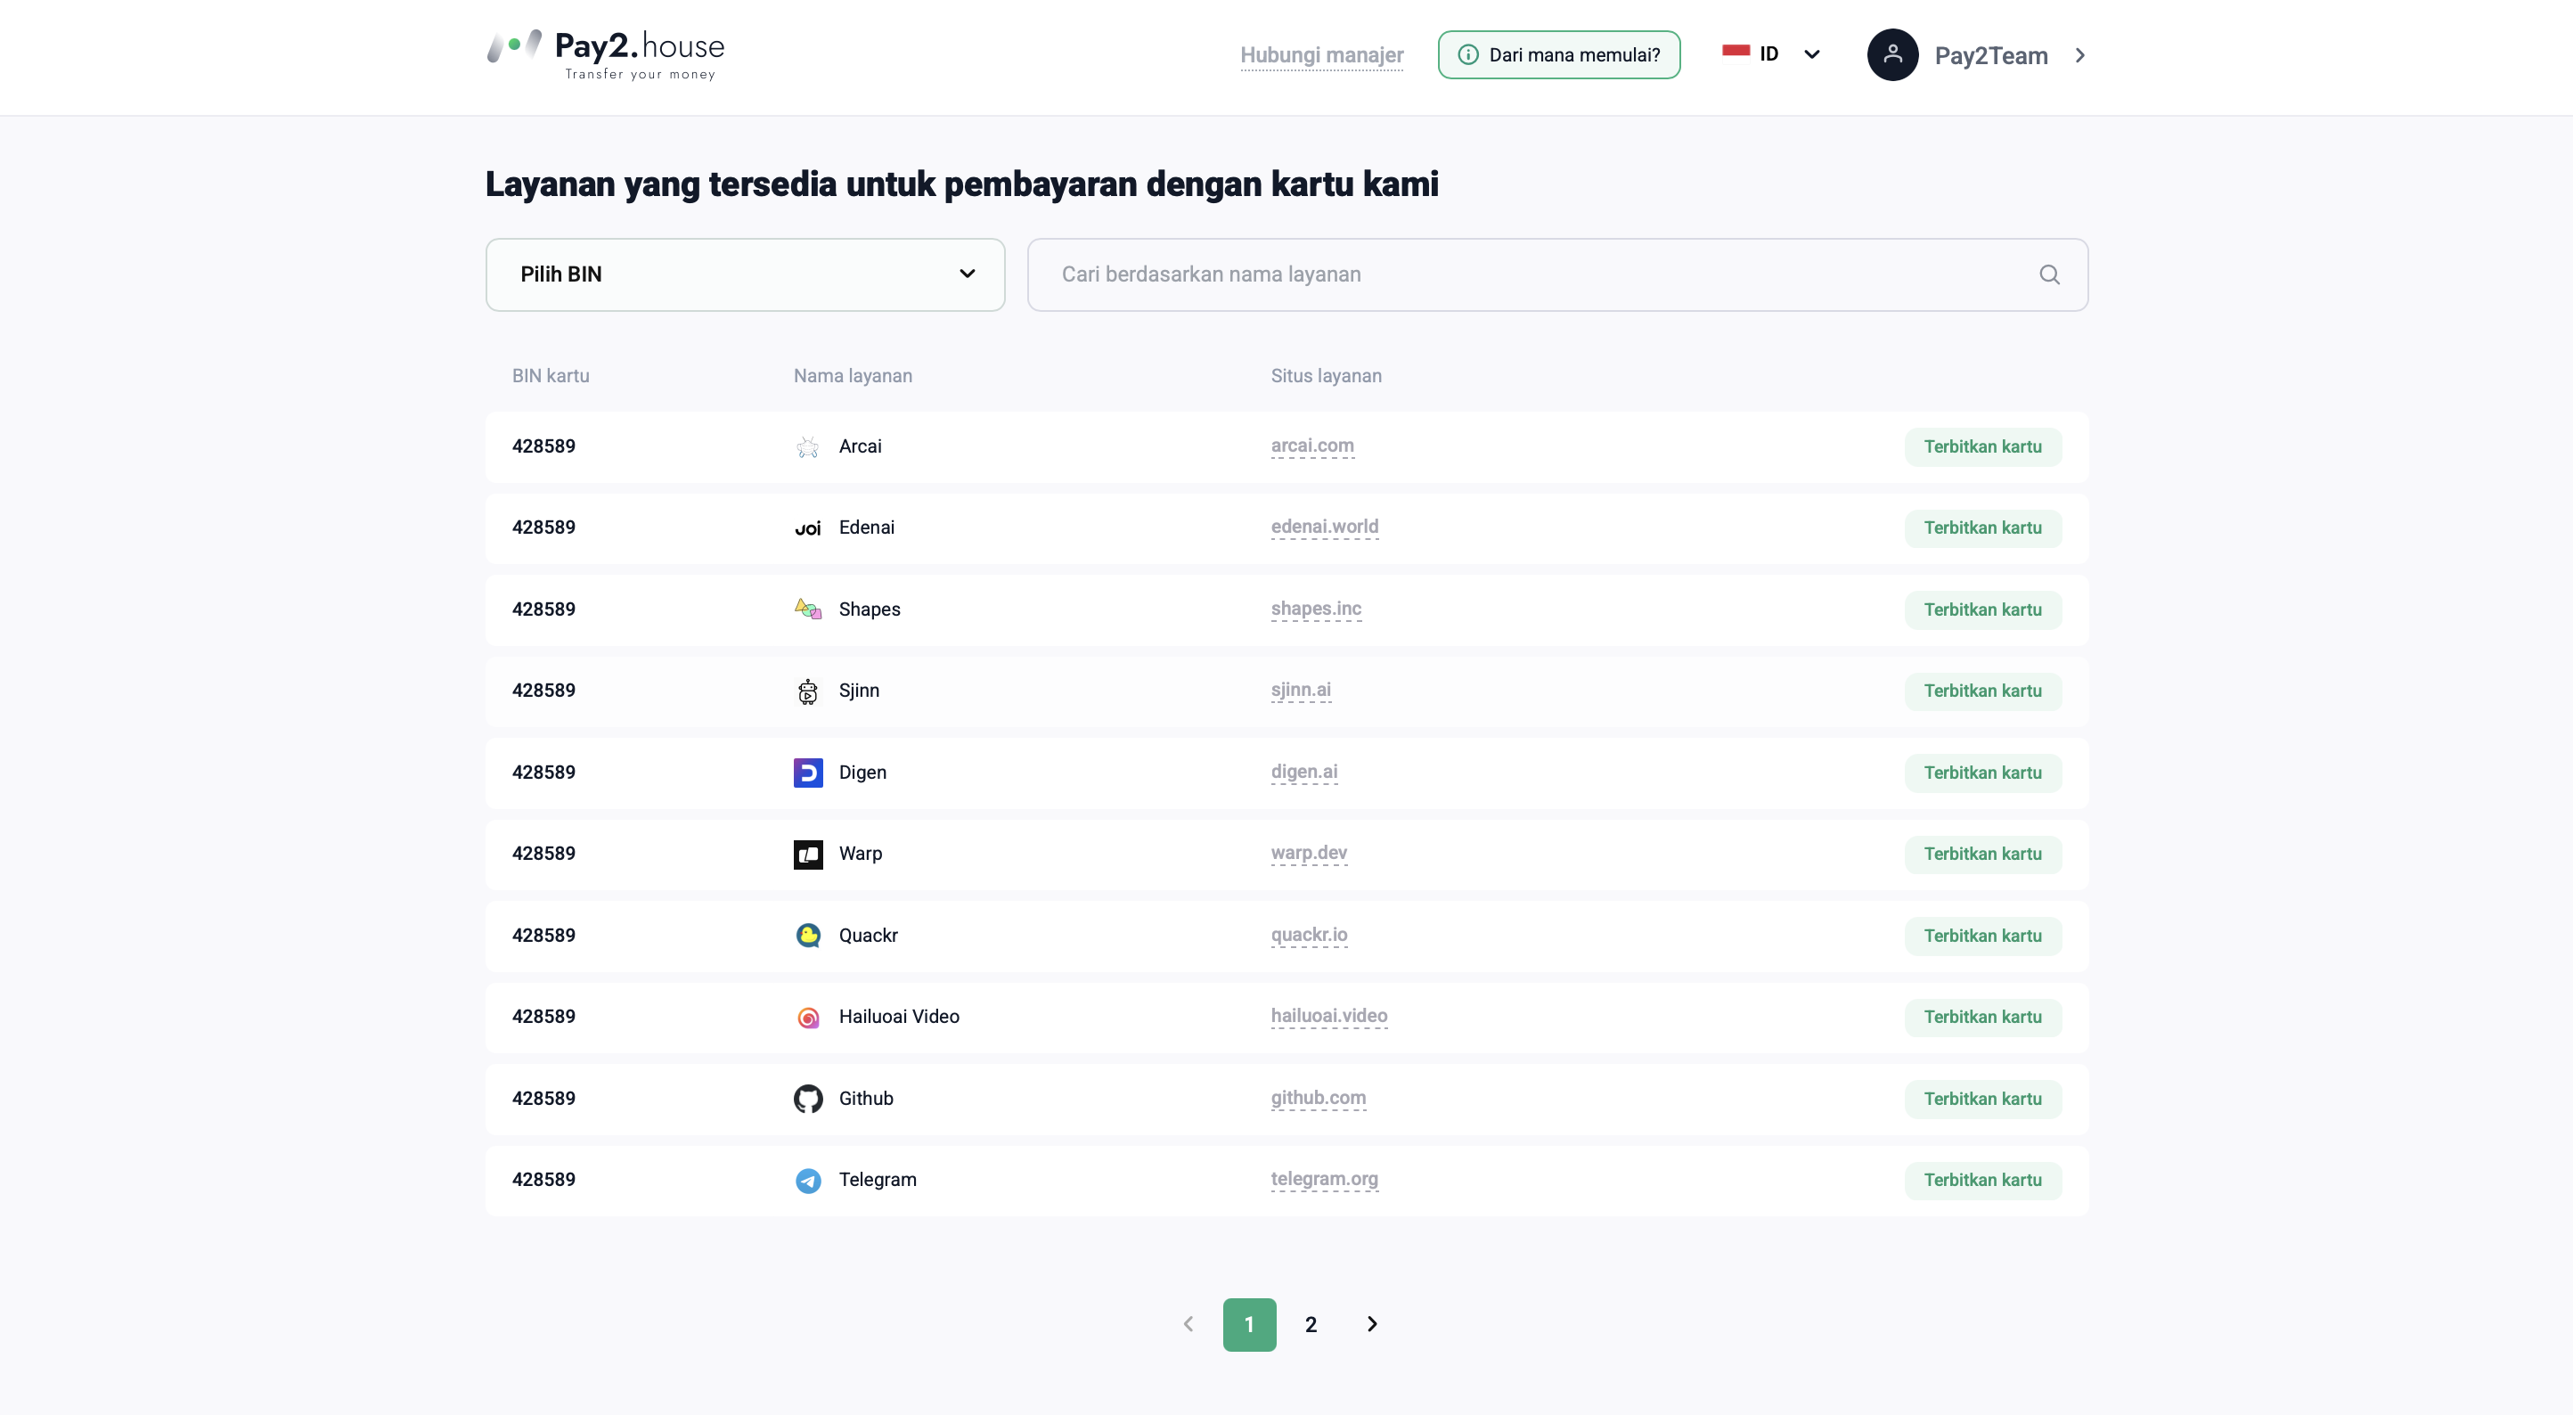
Task: Open the warp.dev link
Action: 1309,853
